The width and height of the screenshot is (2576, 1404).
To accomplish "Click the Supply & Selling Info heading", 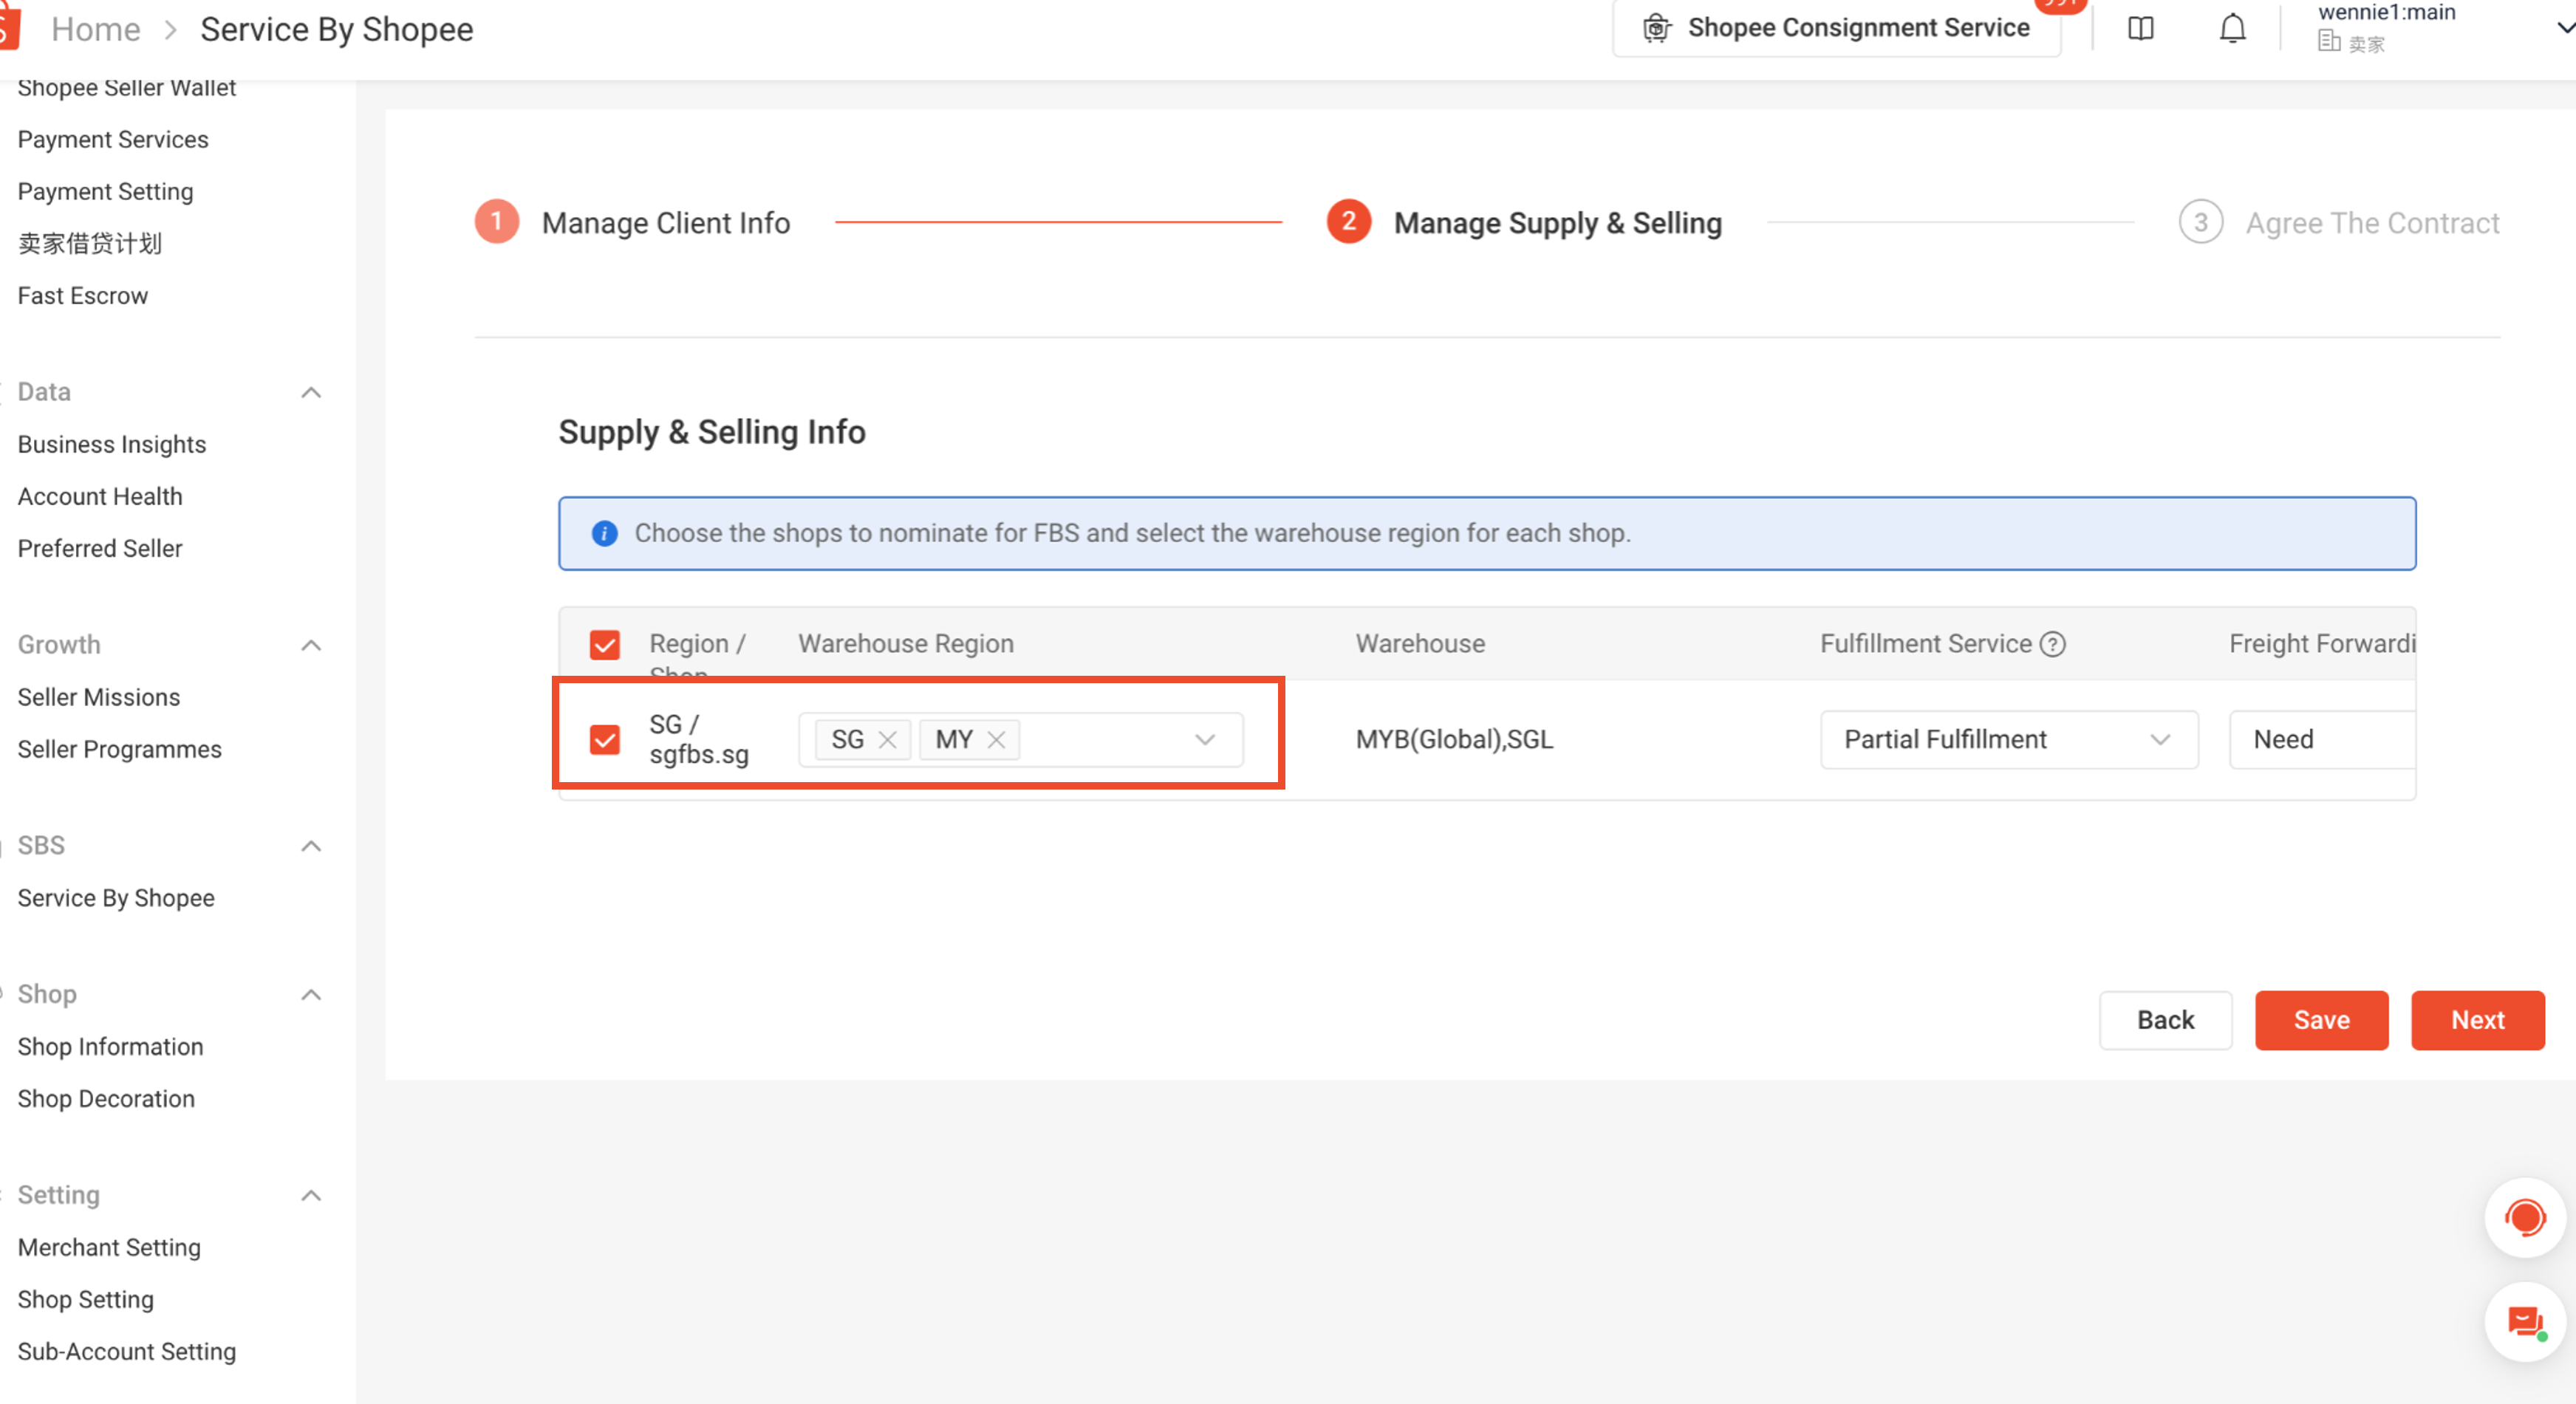I will pyautogui.click(x=711, y=432).
